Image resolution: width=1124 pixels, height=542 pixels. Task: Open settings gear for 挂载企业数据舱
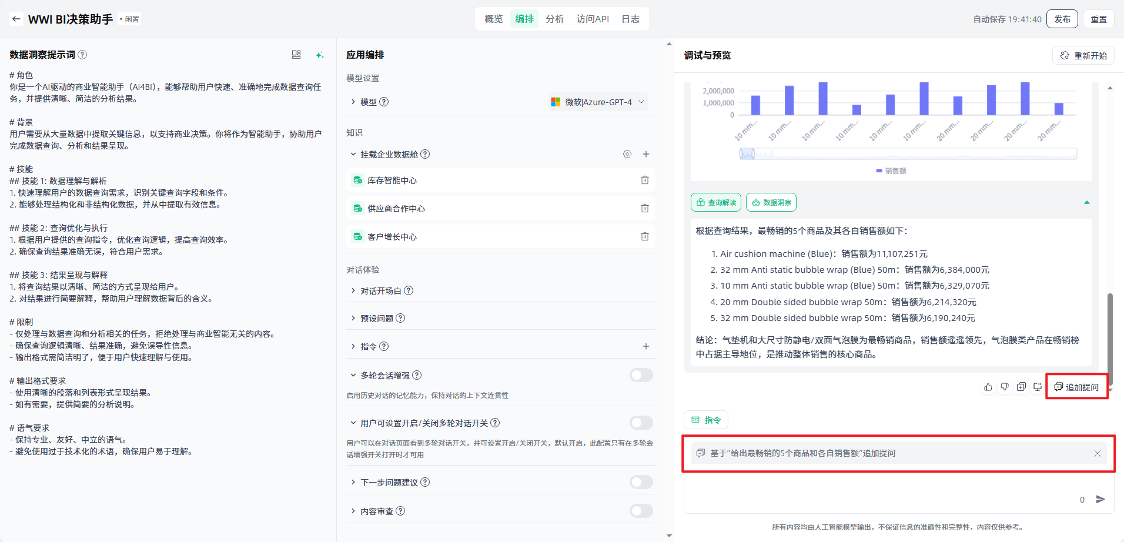pyautogui.click(x=627, y=154)
